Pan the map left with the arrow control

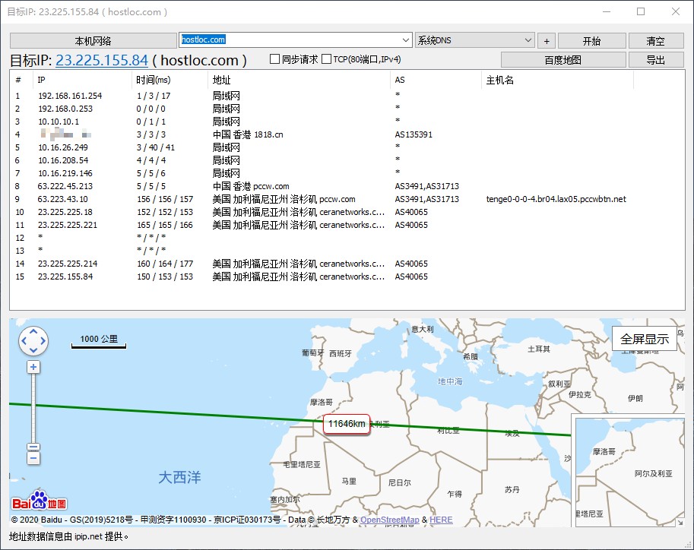24,341
